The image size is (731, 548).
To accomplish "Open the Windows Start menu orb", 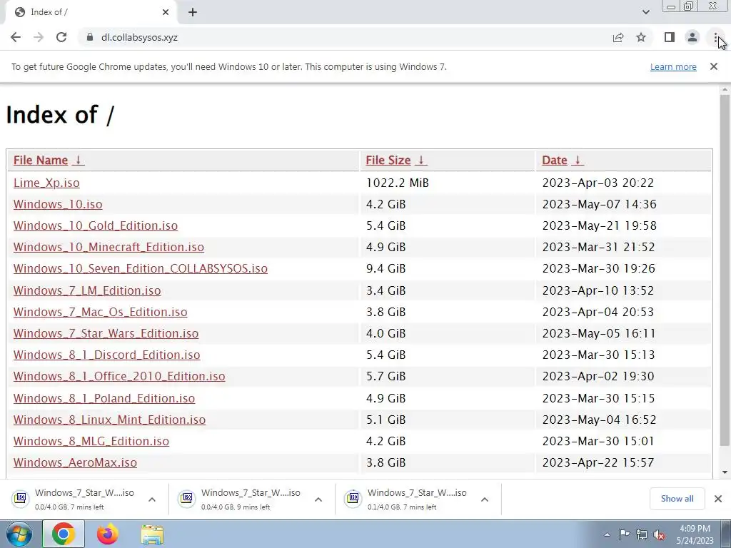I will tap(19, 534).
